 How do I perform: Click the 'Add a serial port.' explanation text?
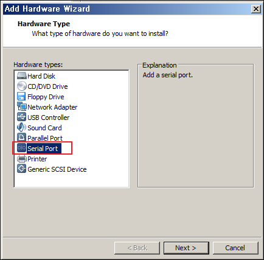tap(168, 75)
